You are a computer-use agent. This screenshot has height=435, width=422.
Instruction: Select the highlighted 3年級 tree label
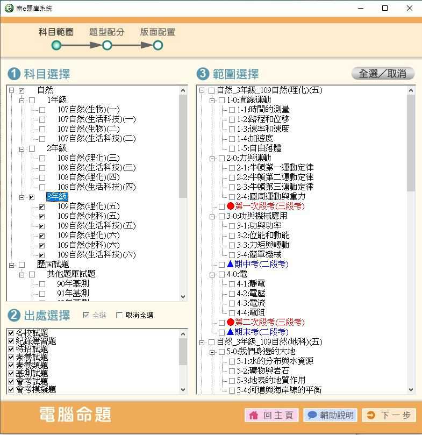(x=57, y=196)
